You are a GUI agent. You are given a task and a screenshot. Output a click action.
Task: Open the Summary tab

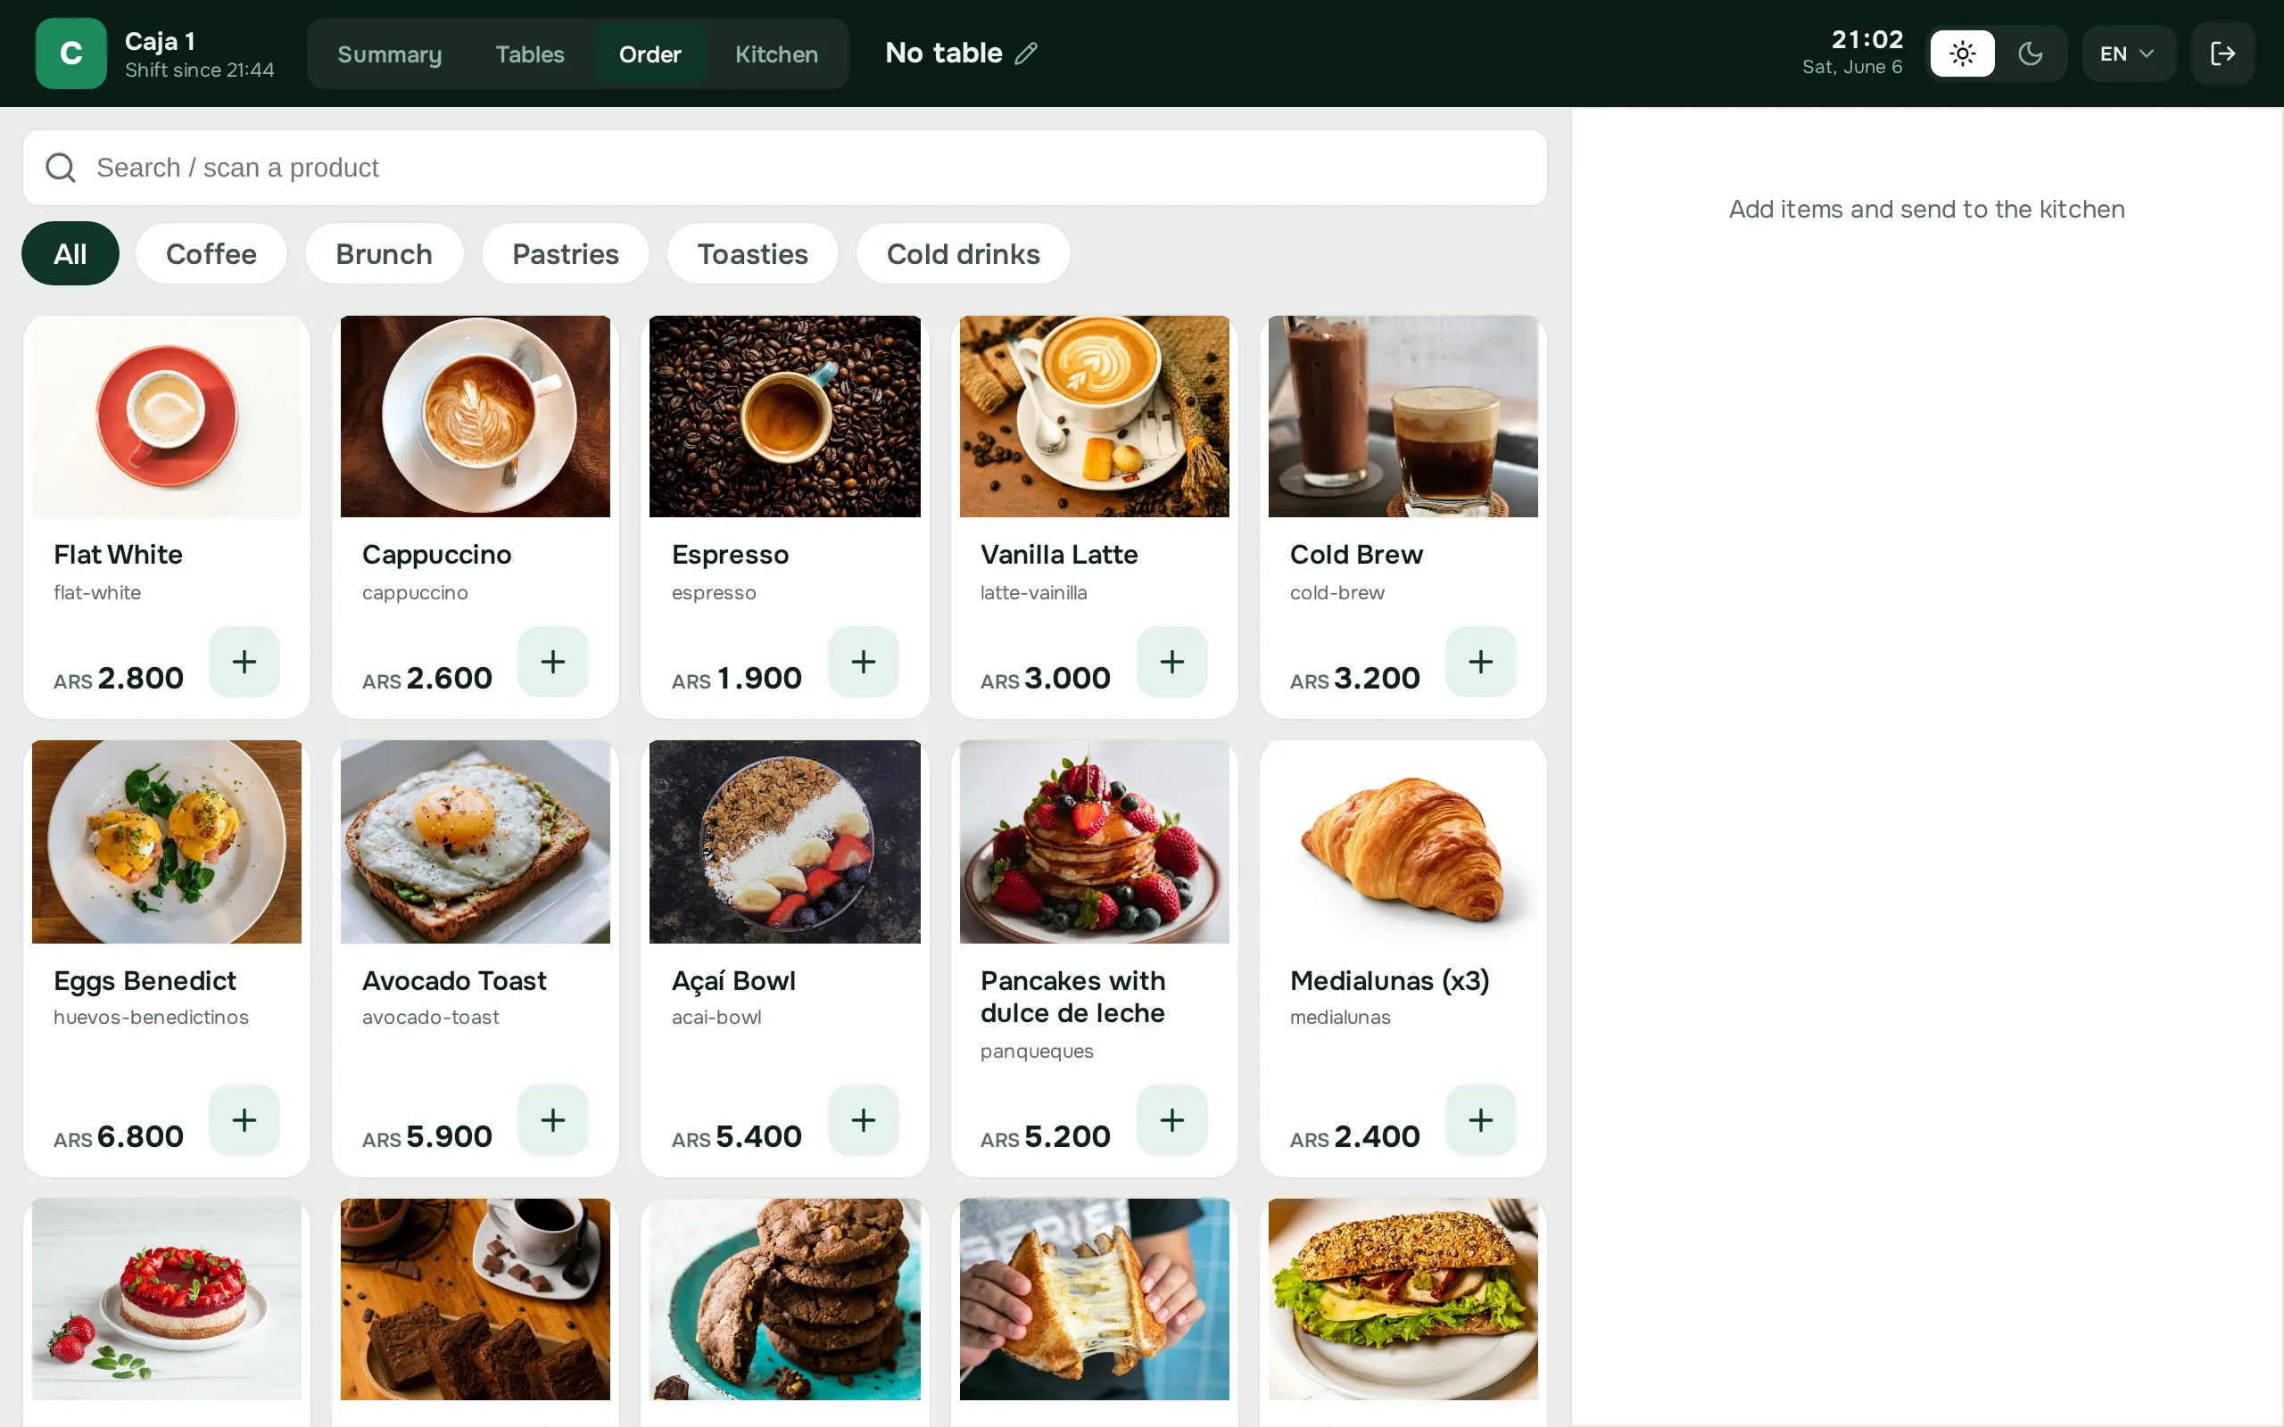pos(390,54)
